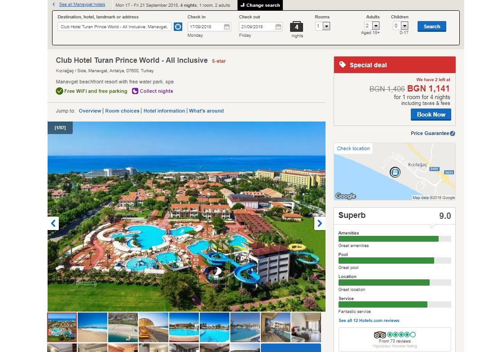Jump to Hotel information section
The image size is (484, 352).
[164, 111]
